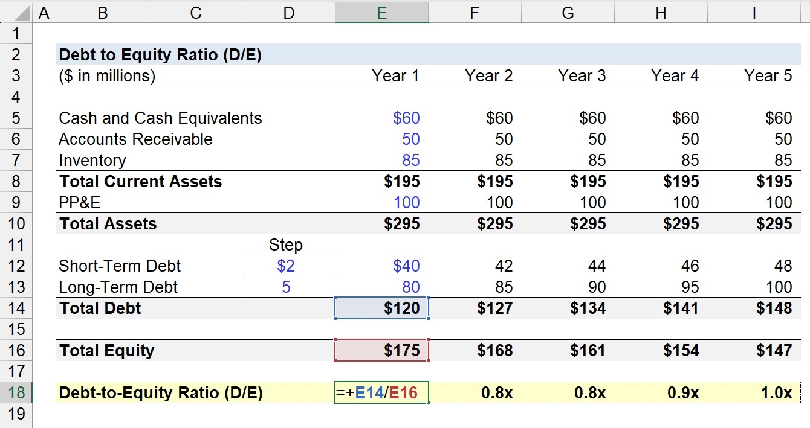
Task: Select column B header
Action: [103, 11]
